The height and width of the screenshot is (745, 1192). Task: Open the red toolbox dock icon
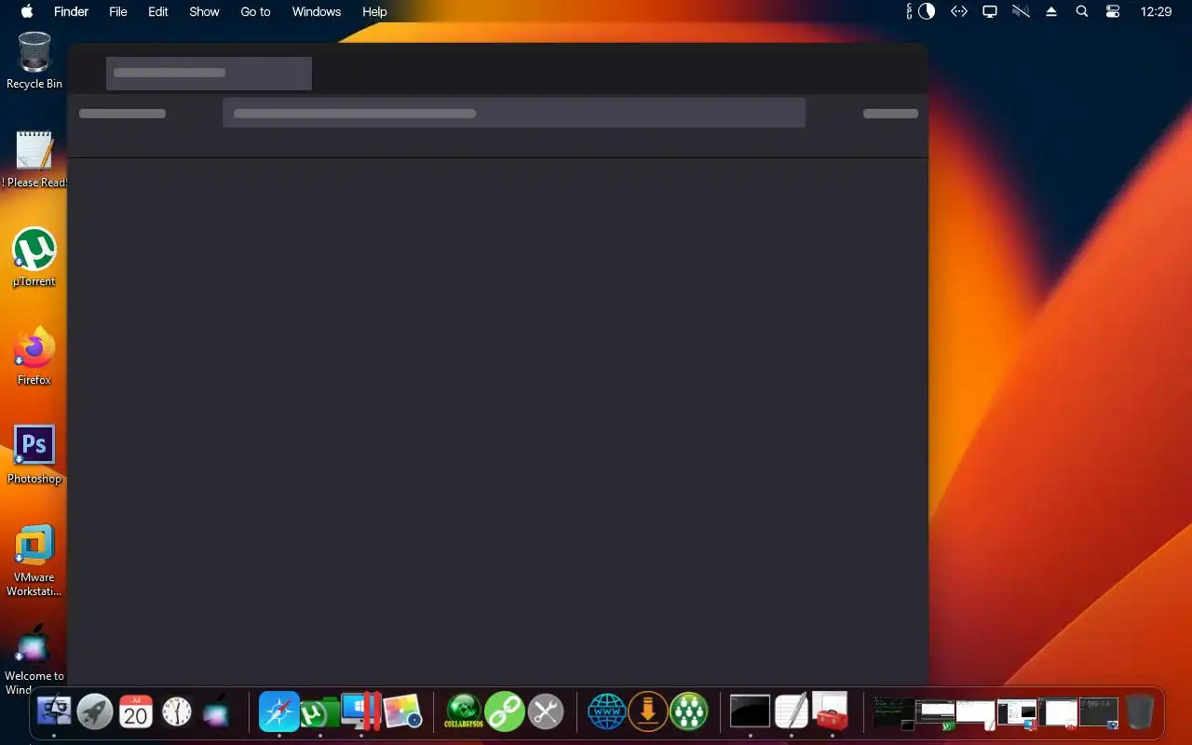[x=831, y=712]
